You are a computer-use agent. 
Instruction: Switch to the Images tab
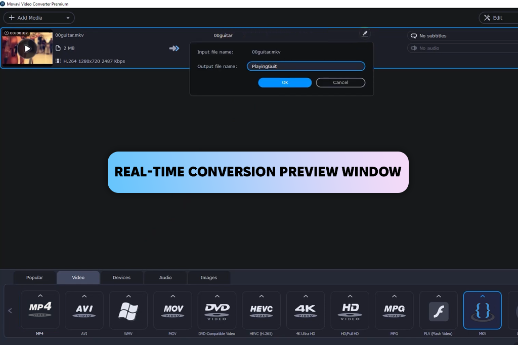pyautogui.click(x=209, y=277)
